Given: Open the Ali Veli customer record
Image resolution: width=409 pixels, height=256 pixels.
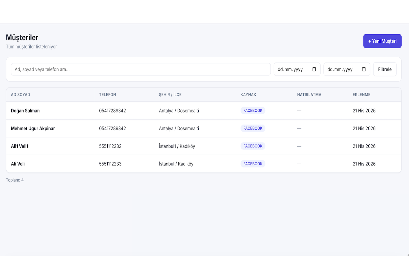Looking at the screenshot, I should point(18,164).
